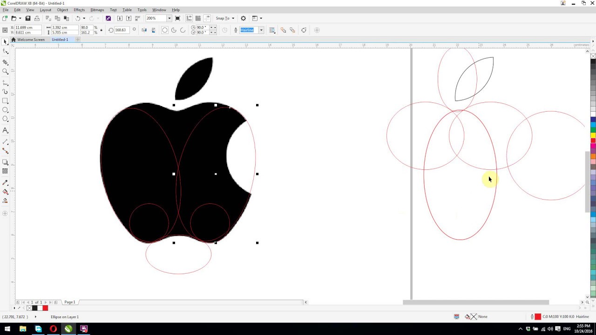Click the Print icon
The height and width of the screenshot is (335, 596).
pos(37,18)
